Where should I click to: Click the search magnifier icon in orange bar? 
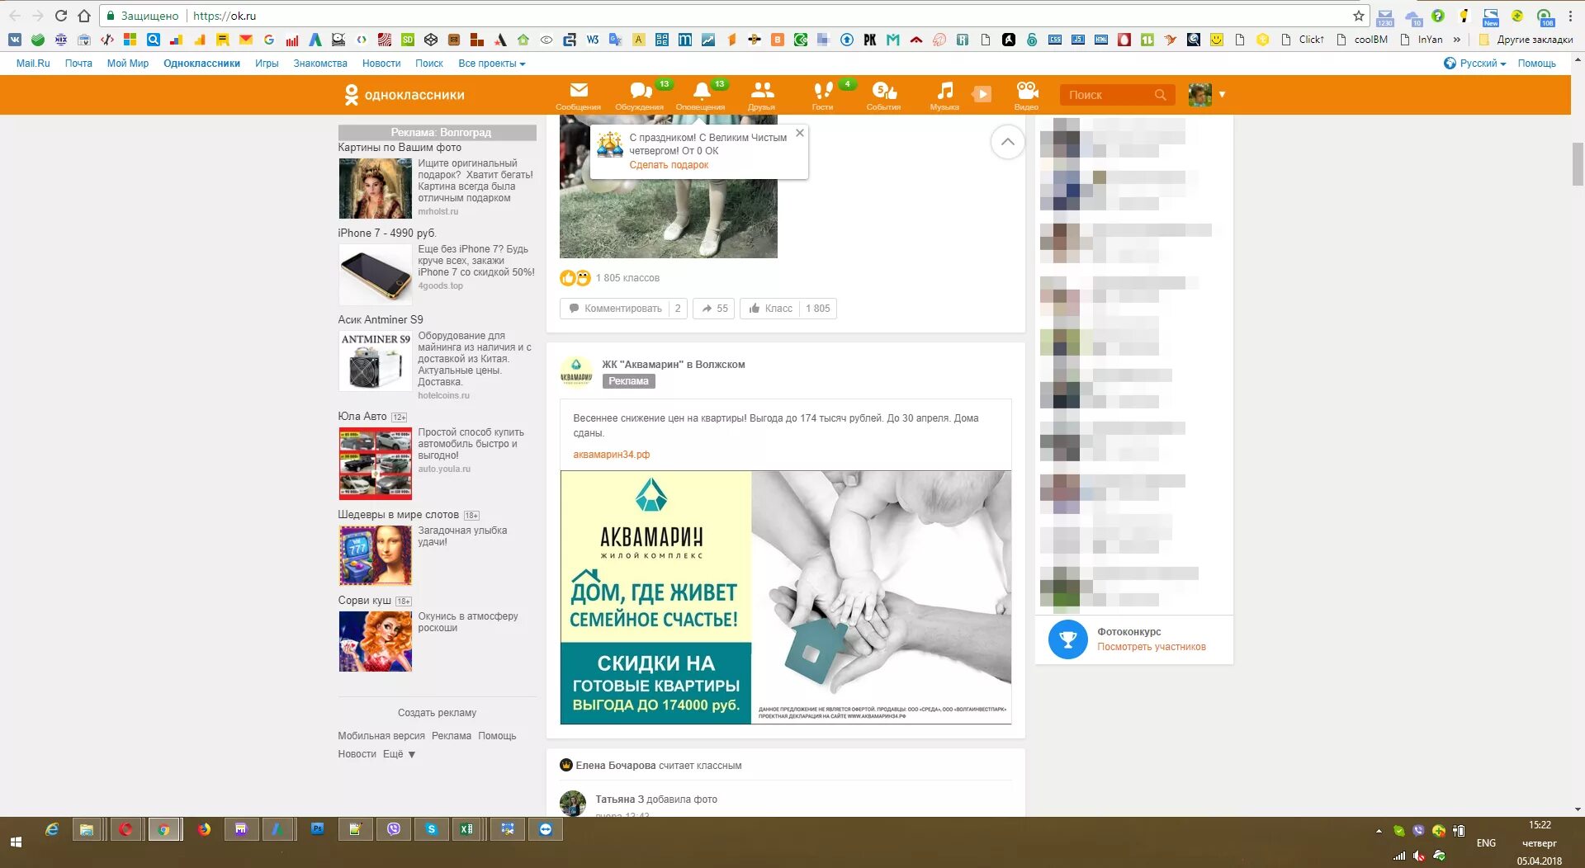point(1160,95)
